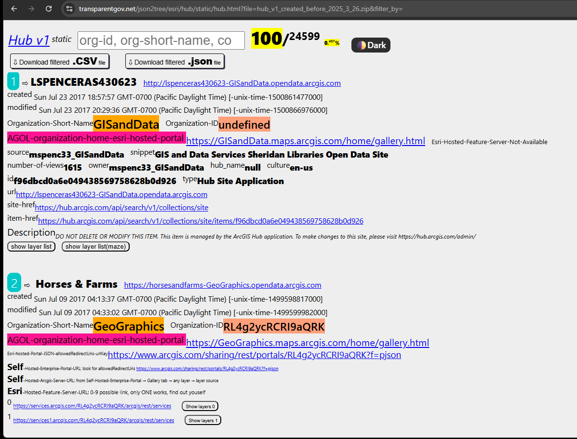
Task: Click 'show layer list(maze)' button
Action: pyautogui.click(x=95, y=247)
